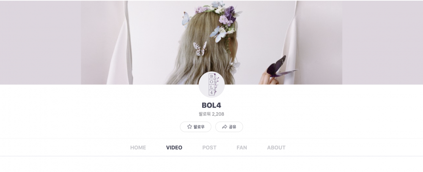Click the BOL4 channel name heading
423x172 pixels.
pos(211,105)
